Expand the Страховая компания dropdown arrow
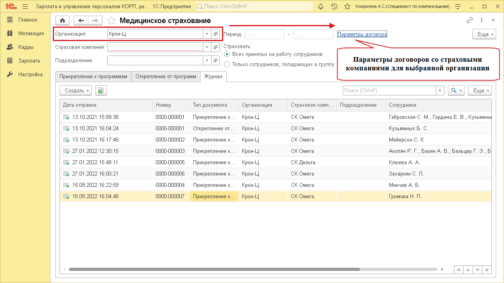The width and height of the screenshot is (504, 283). pyautogui.click(x=207, y=47)
